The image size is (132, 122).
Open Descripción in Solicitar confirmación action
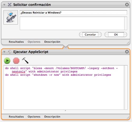click(52, 42)
